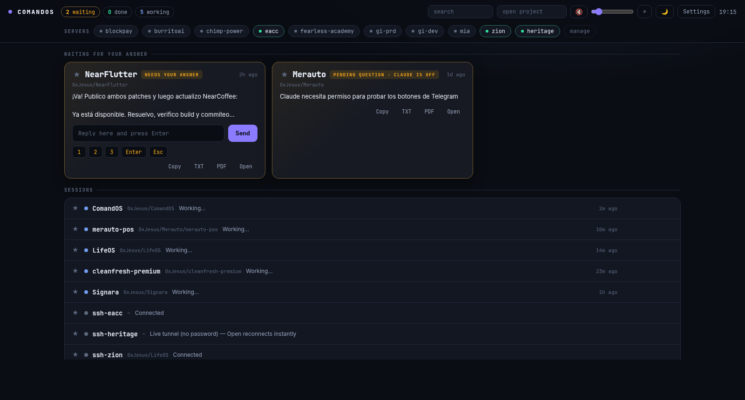Toggle the moon dark mode icon
Image resolution: width=745 pixels, height=400 pixels.
click(x=664, y=12)
